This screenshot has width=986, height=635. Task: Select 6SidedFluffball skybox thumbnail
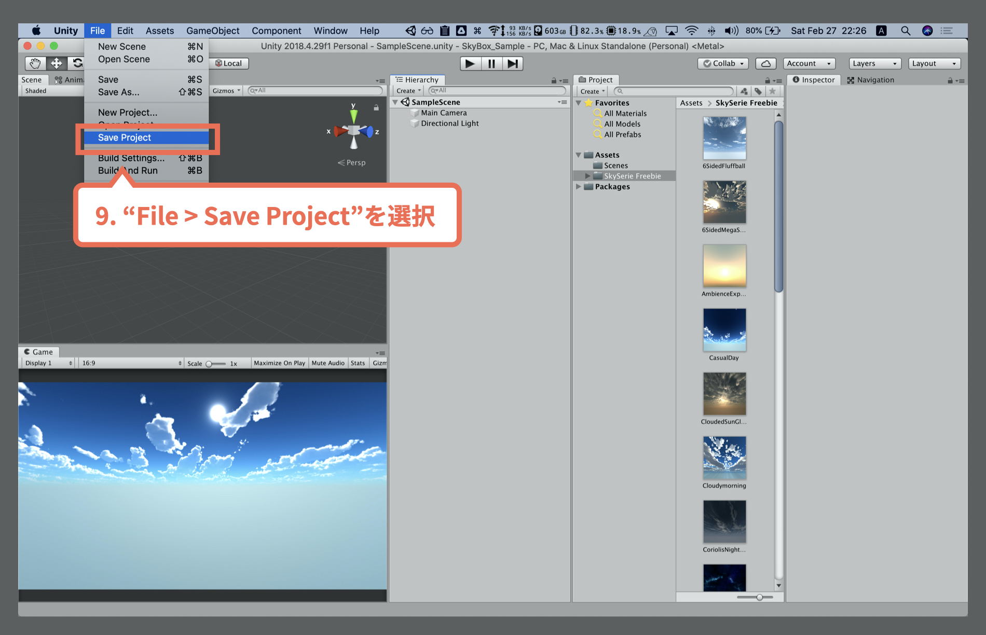[x=724, y=138]
